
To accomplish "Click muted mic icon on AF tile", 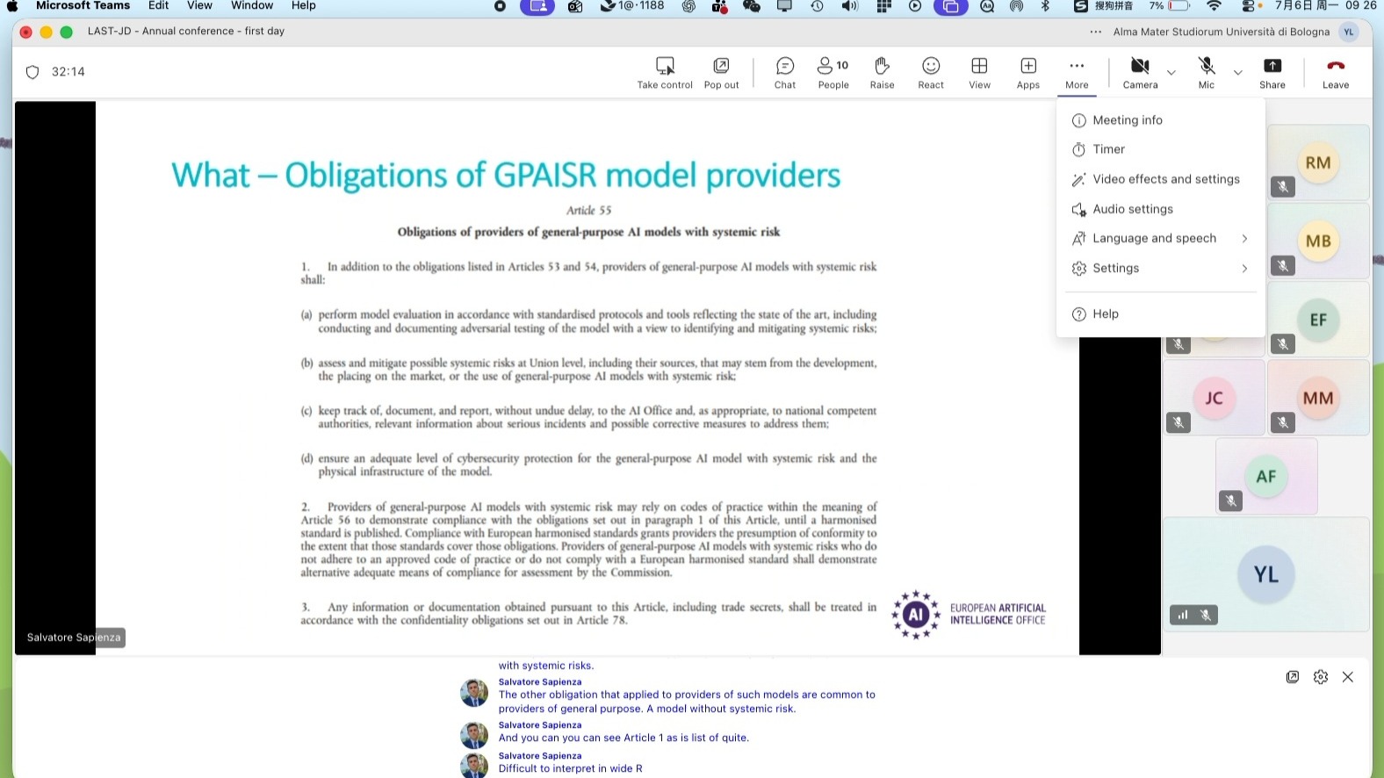I will point(1231,501).
